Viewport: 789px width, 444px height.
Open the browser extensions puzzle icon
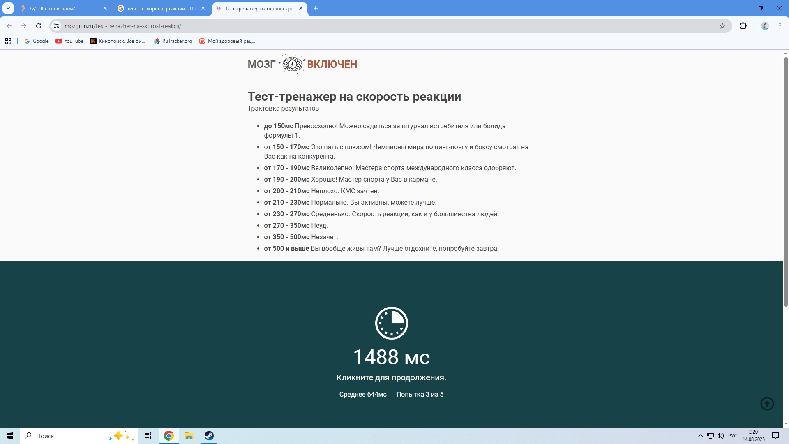(743, 26)
